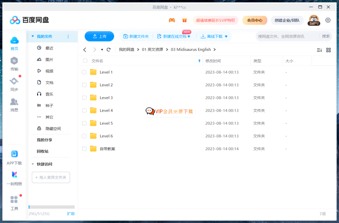
Task: Toggle the select-all checkbox in header
Action: 85,61
